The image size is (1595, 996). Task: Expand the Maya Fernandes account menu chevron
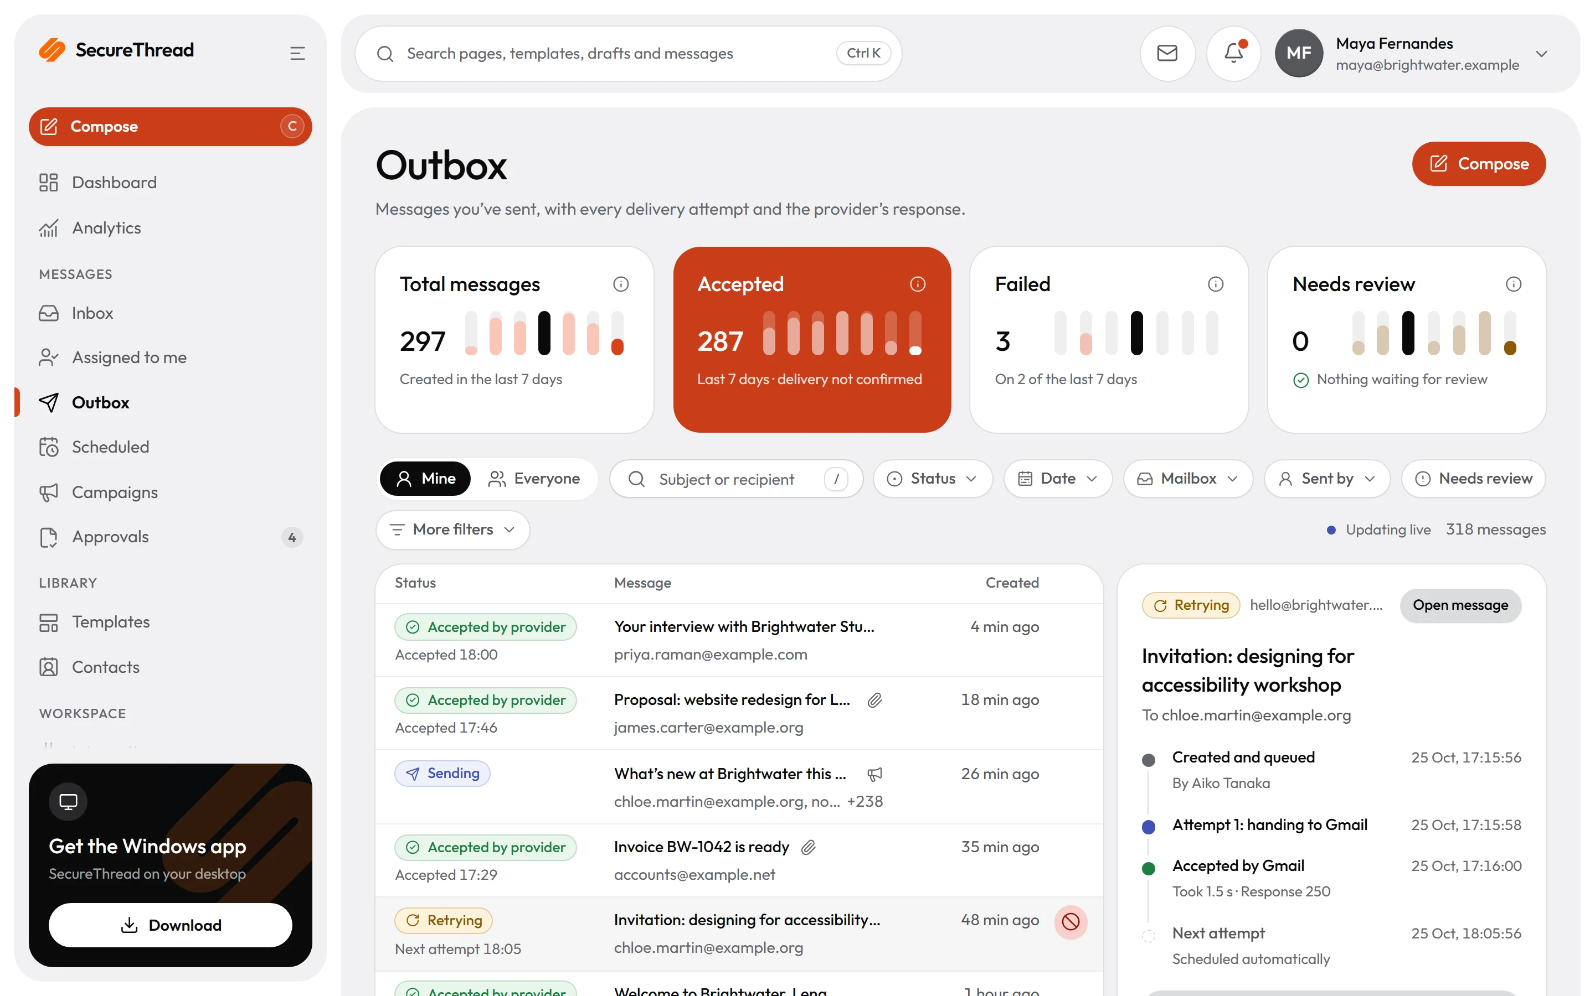1541,54
